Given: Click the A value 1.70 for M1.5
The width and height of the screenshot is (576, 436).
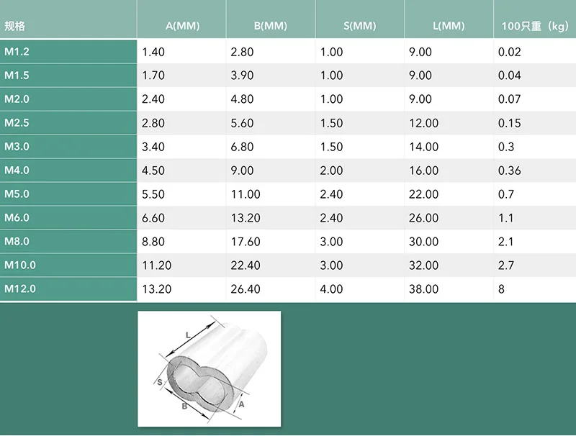Looking at the screenshot, I should pyautogui.click(x=153, y=76).
